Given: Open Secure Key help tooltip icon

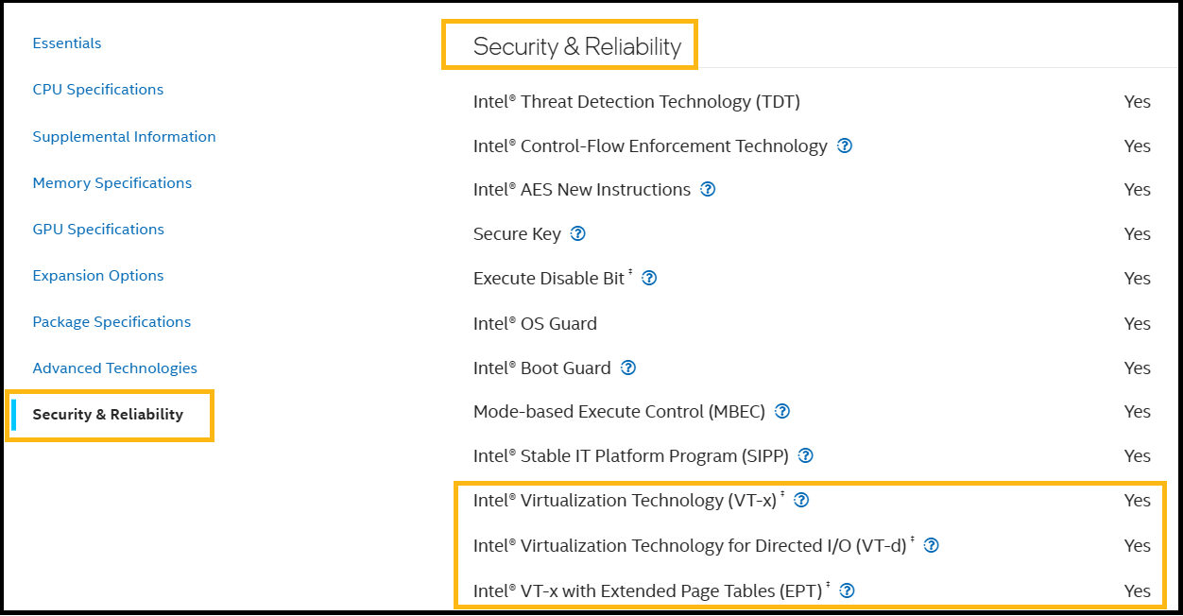Looking at the screenshot, I should [x=578, y=233].
